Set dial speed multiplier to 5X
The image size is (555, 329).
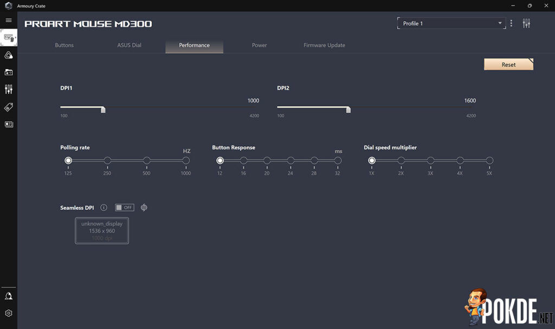coord(489,160)
